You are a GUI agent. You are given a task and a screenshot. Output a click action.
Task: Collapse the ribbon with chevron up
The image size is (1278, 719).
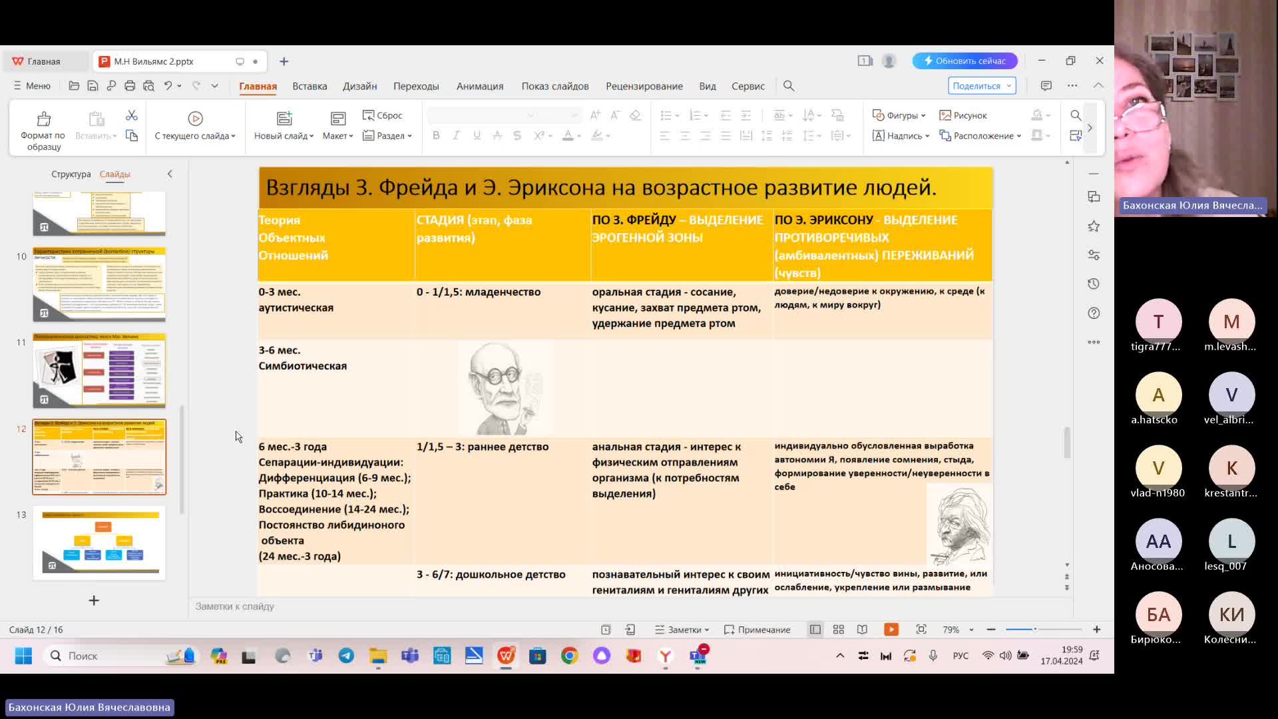point(1098,86)
